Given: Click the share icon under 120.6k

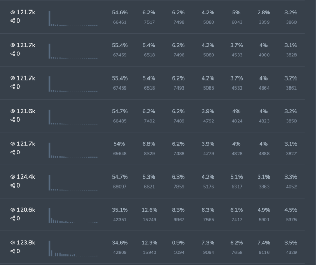Looking at the screenshot, I should tap(13, 218).
